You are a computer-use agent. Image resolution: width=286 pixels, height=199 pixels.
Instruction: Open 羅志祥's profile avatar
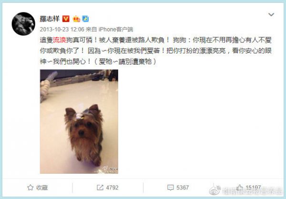23,24
